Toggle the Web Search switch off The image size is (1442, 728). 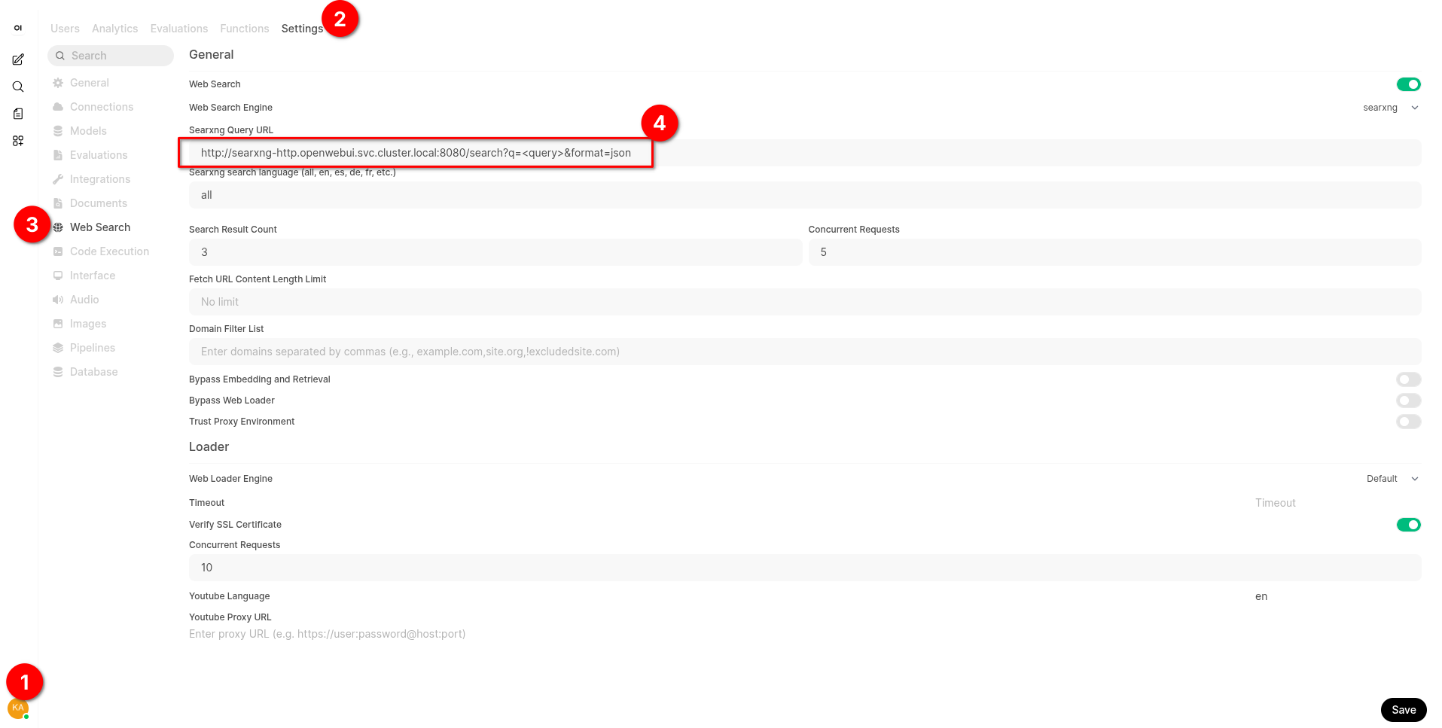coord(1408,84)
